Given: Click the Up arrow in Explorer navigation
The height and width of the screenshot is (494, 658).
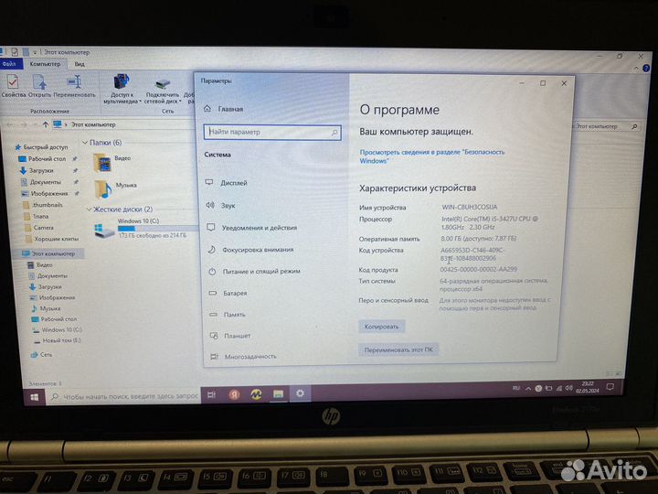Looking at the screenshot, I should (x=46, y=124).
